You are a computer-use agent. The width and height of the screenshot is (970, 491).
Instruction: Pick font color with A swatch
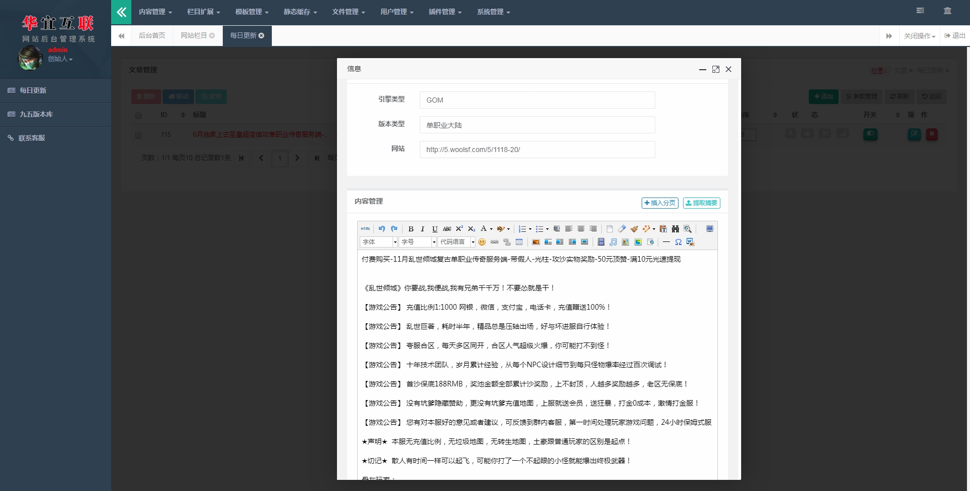(483, 229)
